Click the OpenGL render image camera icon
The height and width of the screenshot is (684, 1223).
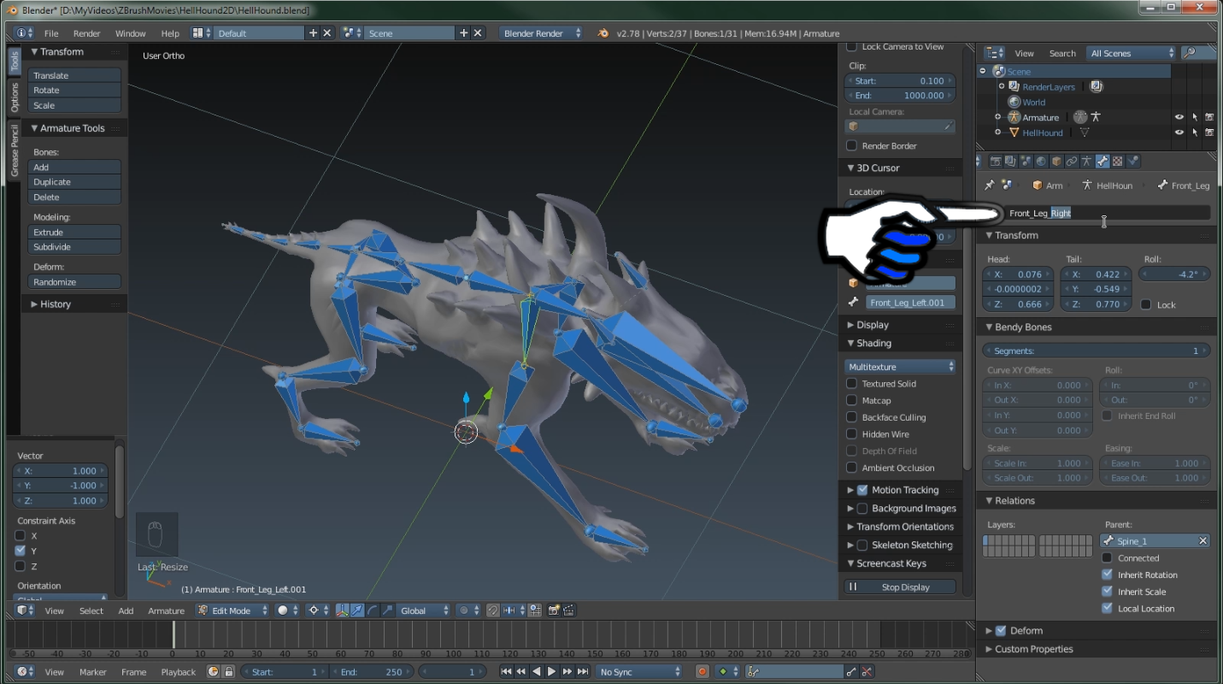click(554, 610)
